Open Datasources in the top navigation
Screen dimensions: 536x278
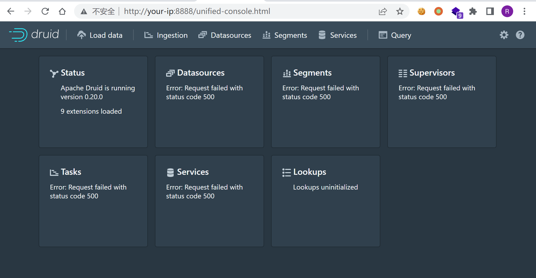(x=225, y=35)
